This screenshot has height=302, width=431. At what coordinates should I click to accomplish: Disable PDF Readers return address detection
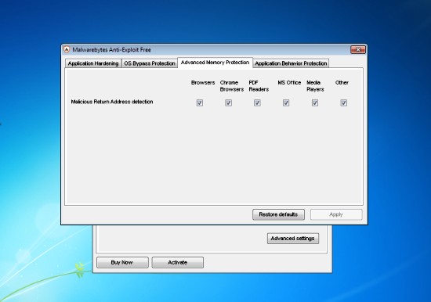click(x=257, y=102)
